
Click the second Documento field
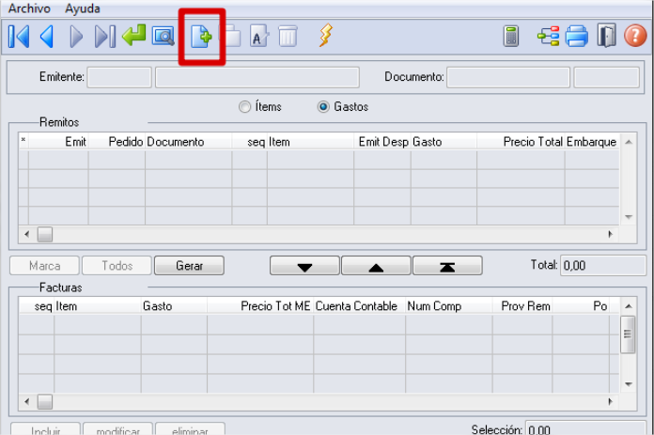606,77
